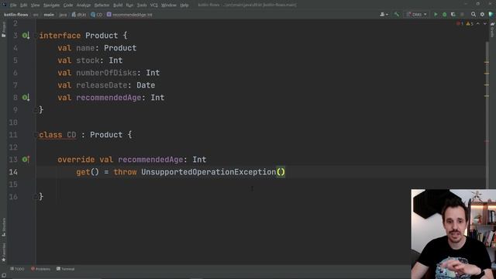Click the yellow warning count indicator
This screenshot has height=279, width=496.
coord(470,24)
